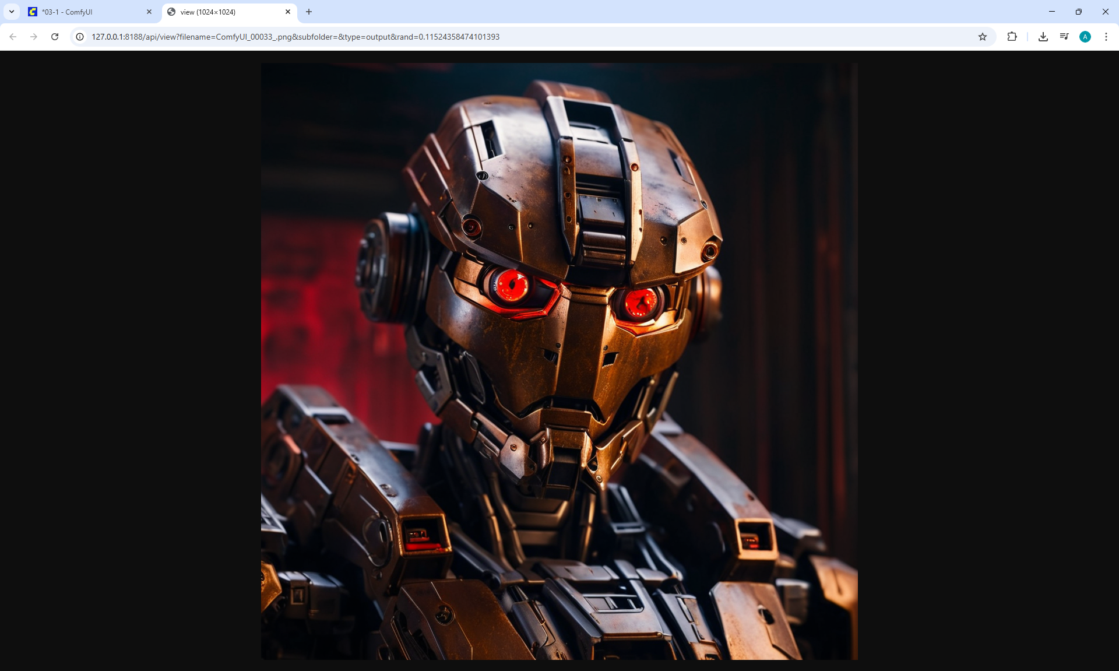1119x671 pixels.
Task: Close the 'view (1024×1024)' tab
Action: click(288, 12)
